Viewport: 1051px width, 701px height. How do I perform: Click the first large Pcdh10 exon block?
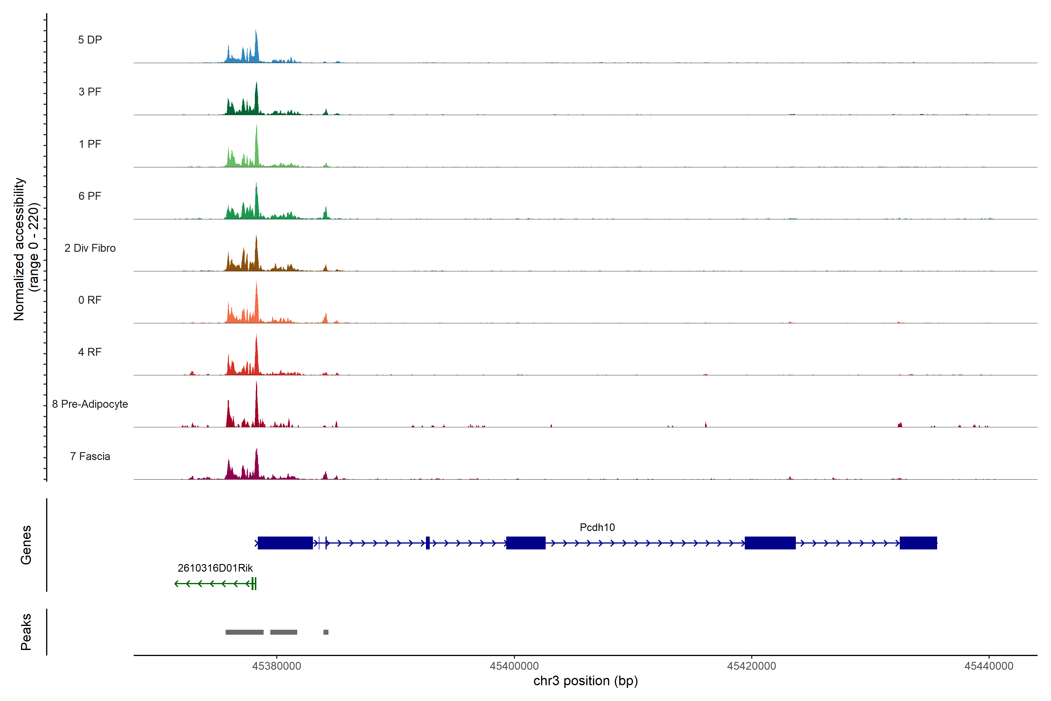(x=285, y=543)
